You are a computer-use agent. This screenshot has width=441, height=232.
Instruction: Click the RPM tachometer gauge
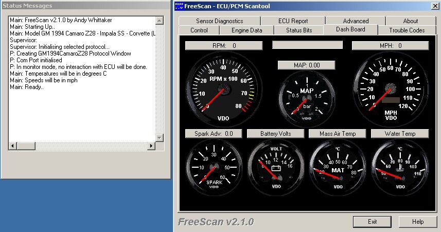[x=224, y=90]
